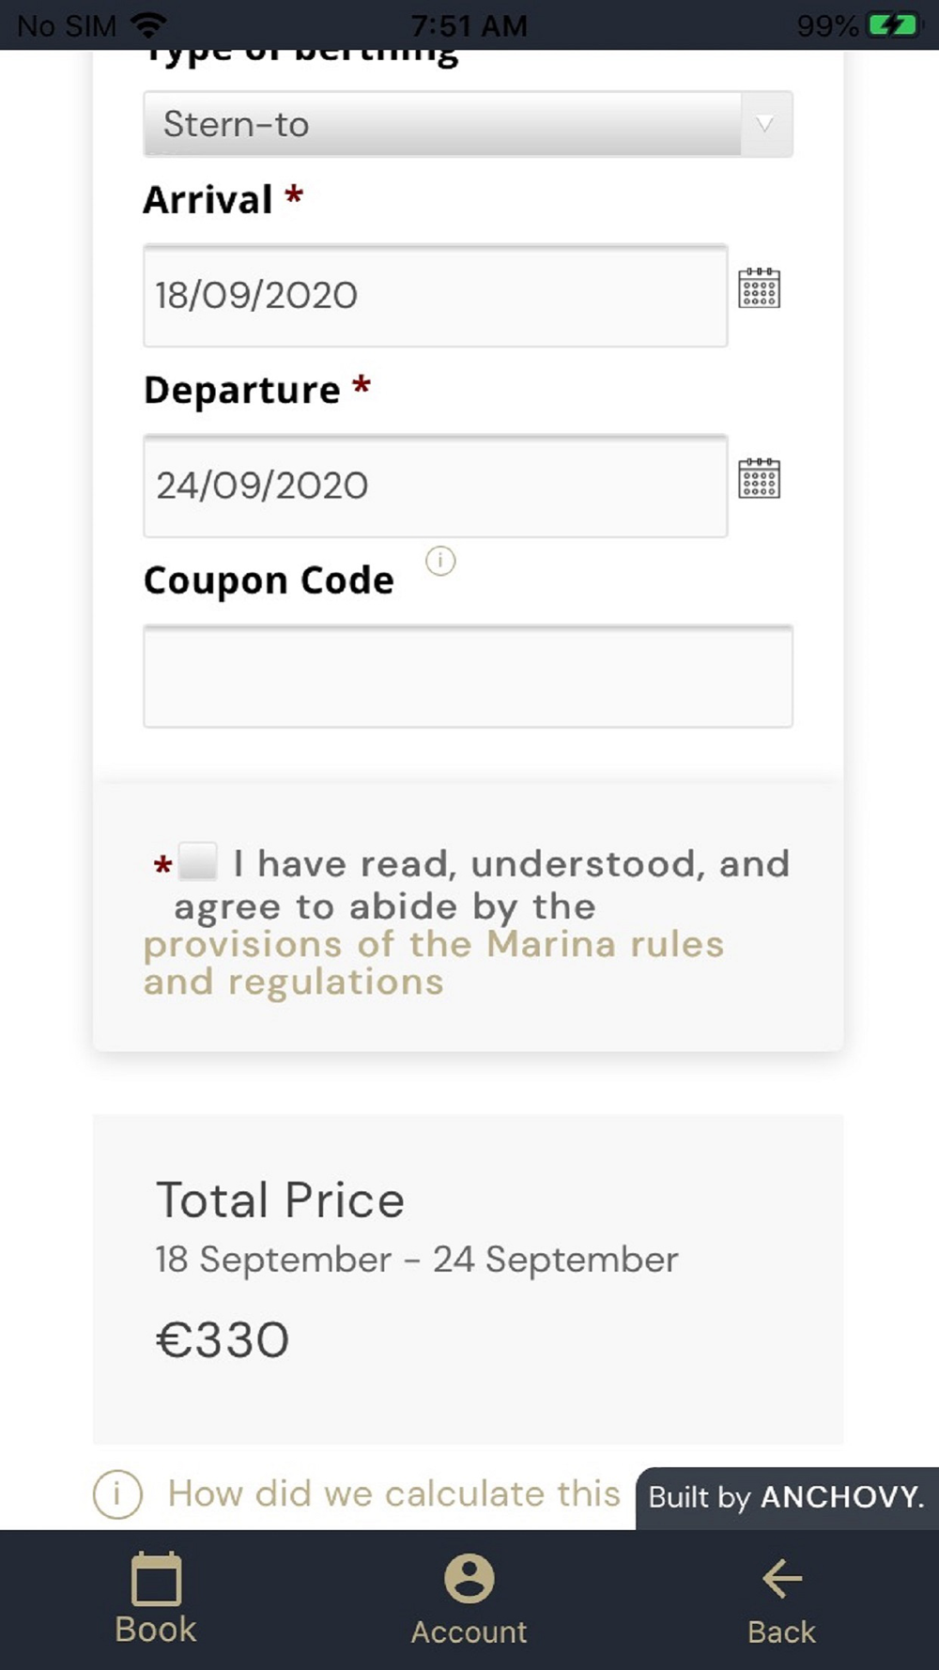939x1670 pixels.
Task: Open the Marina rules and regulations link
Action: [432, 963]
